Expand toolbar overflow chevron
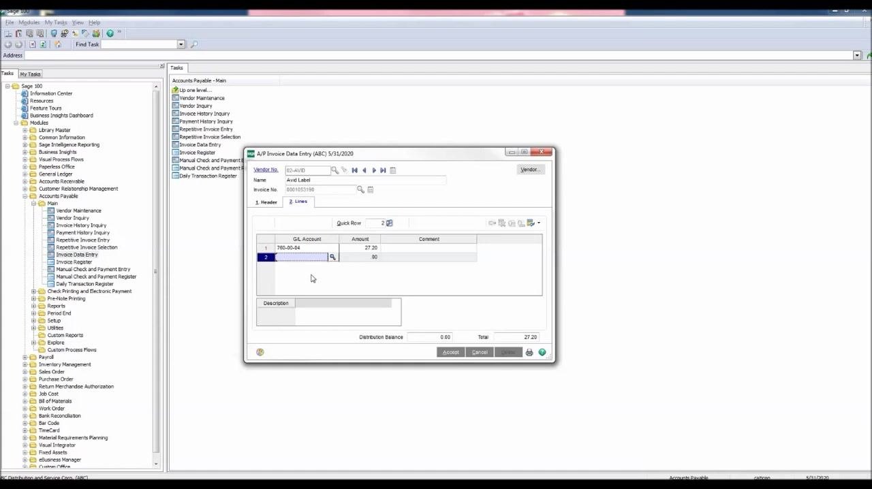This screenshot has height=489, width=872. [119, 33]
